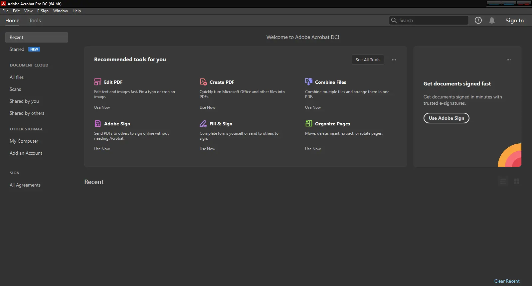Viewport: 532px width, 286px height.
Task: Open the Help question mark icon
Action: pos(478,20)
